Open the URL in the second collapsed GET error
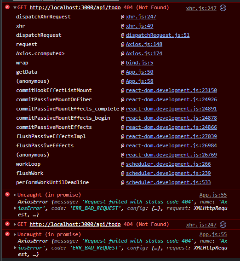 [75, 224]
